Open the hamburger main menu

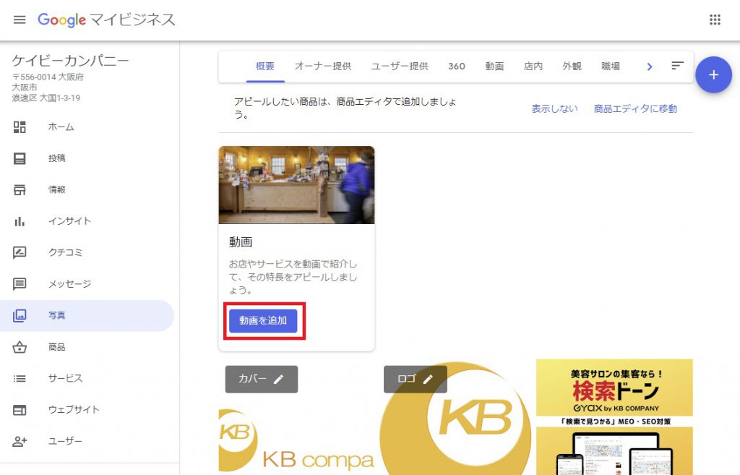pos(20,20)
